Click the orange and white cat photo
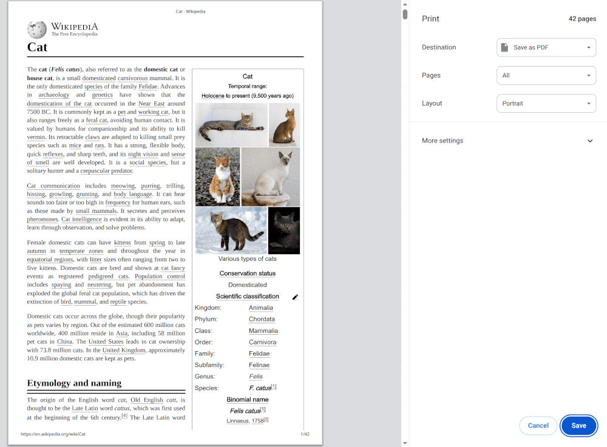The width and height of the screenshot is (607, 447). point(217,177)
